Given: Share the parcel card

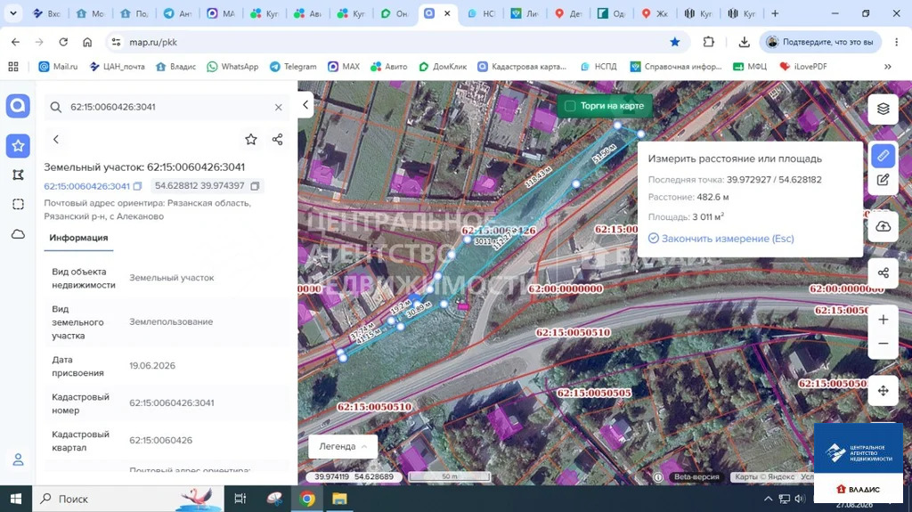Looking at the screenshot, I should click(278, 139).
